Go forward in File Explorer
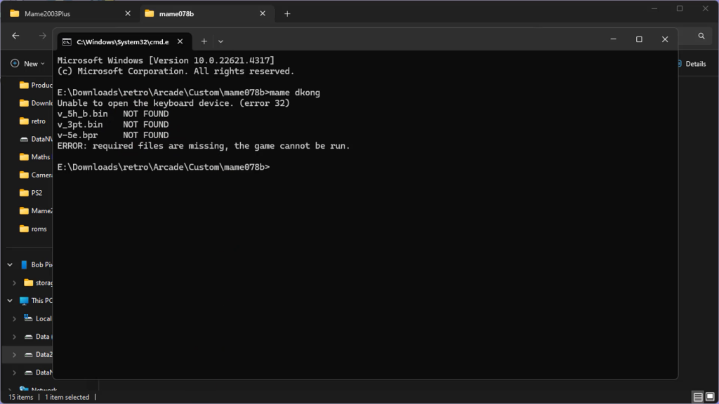 [x=43, y=36]
